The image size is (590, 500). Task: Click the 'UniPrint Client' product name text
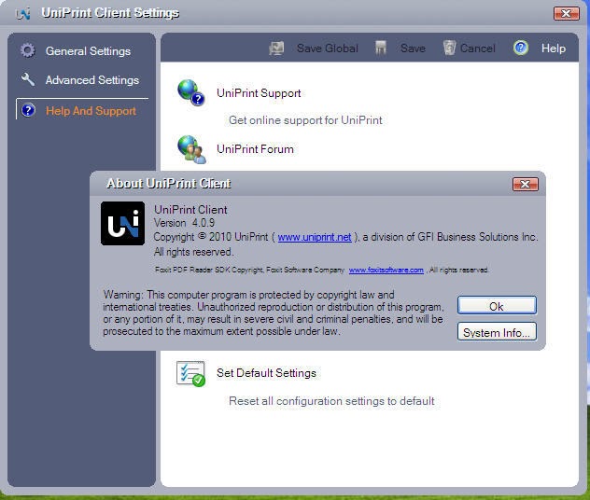pos(190,209)
